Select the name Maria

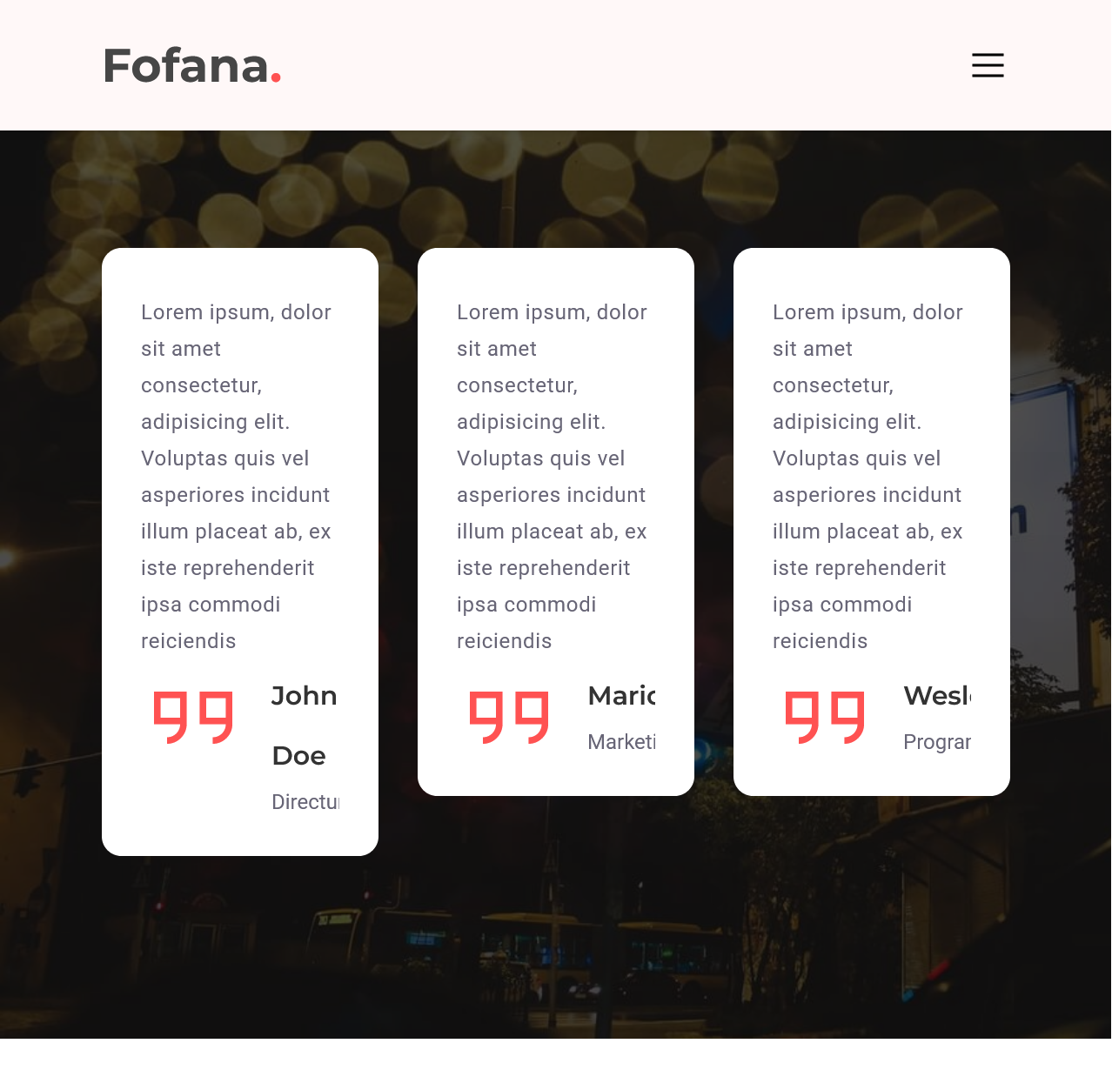[622, 695]
